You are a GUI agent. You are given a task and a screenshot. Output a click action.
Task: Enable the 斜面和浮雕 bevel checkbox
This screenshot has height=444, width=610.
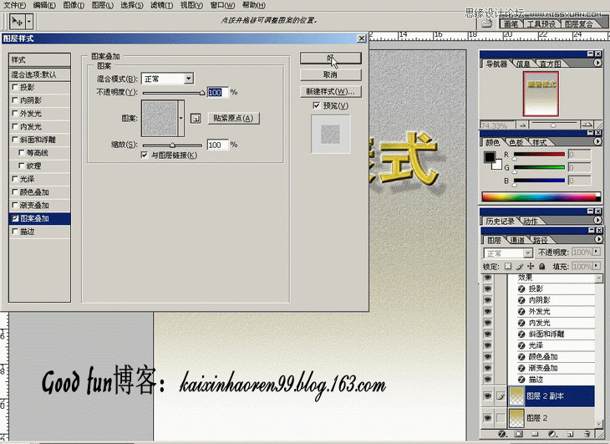[x=15, y=140]
